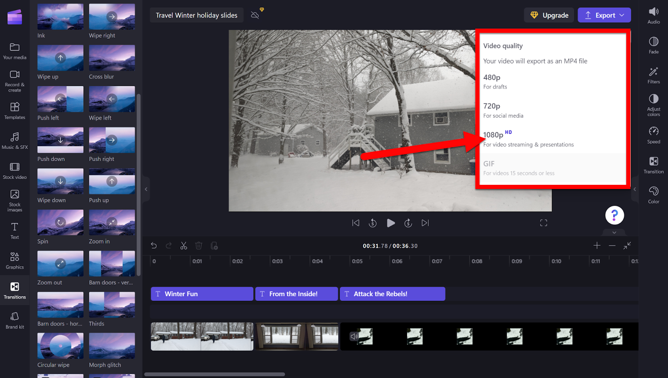Open Fade settings panel
The height and width of the screenshot is (378, 668).
653,45
